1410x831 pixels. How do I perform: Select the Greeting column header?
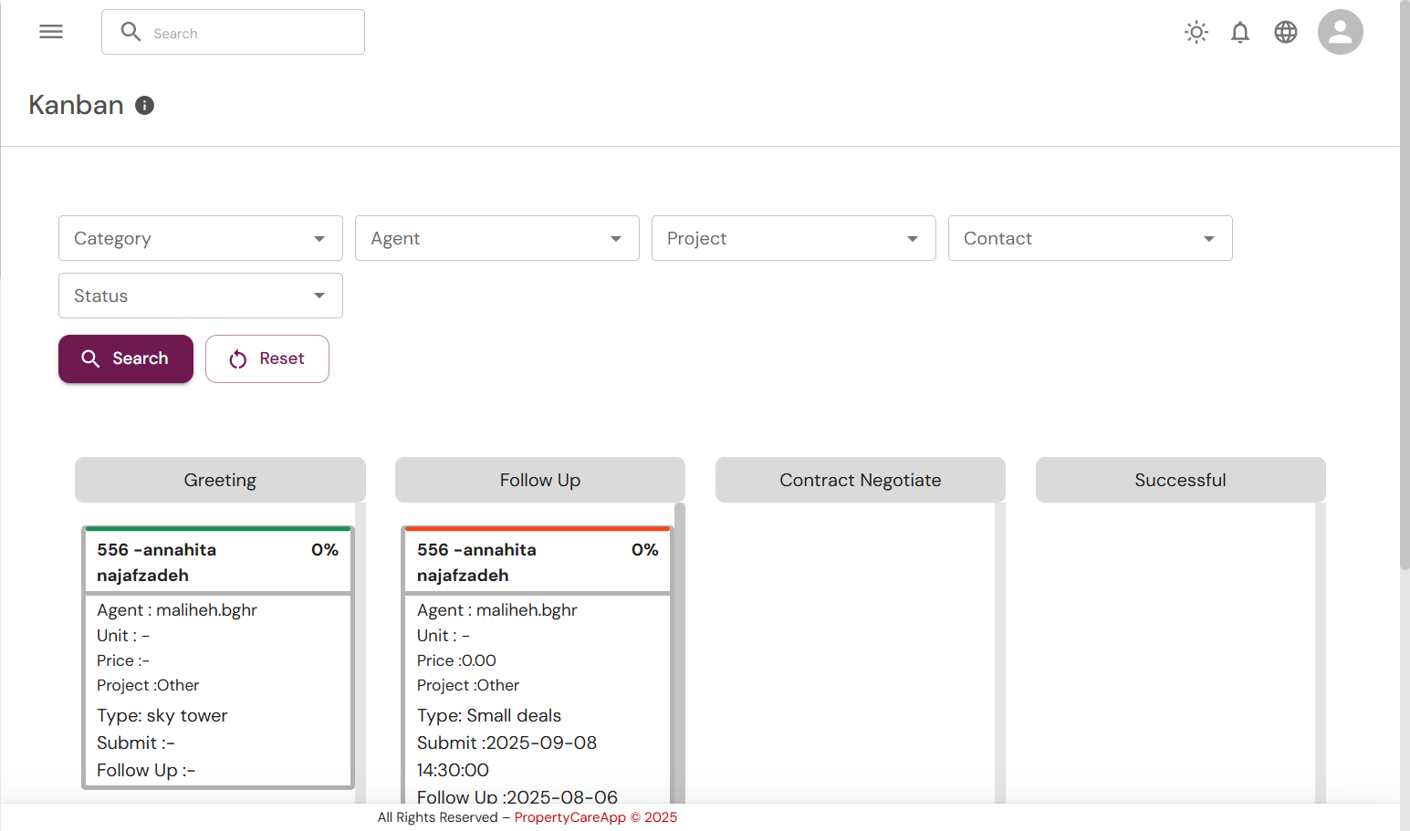[x=220, y=480]
